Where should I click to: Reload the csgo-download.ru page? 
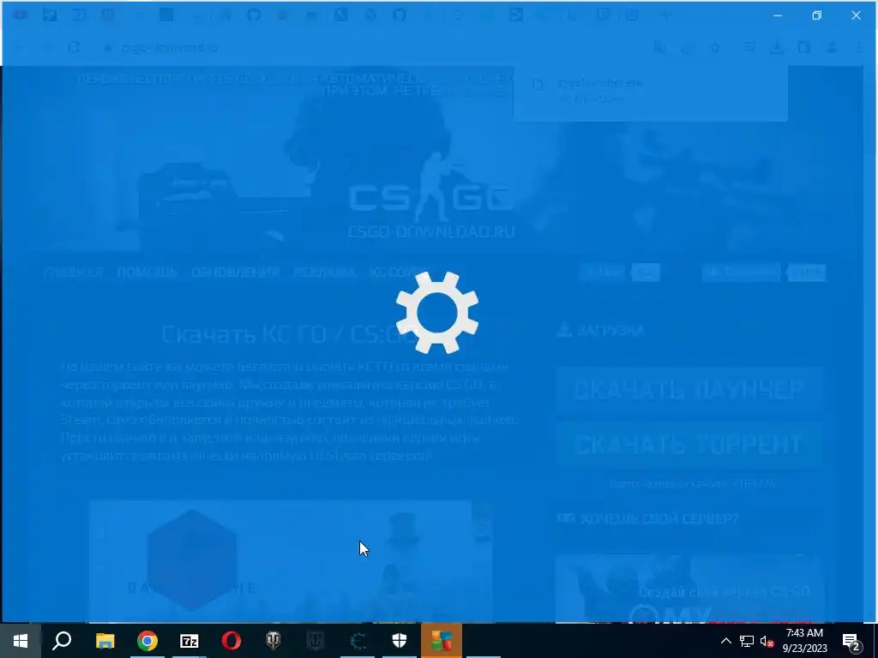[74, 48]
